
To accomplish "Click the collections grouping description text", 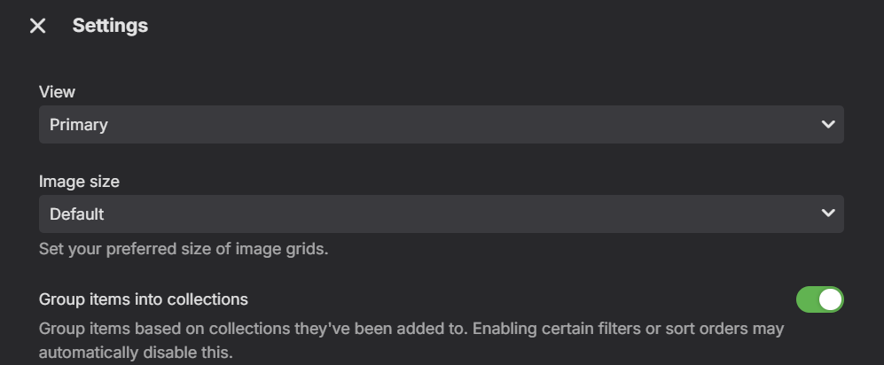I will tap(411, 329).
